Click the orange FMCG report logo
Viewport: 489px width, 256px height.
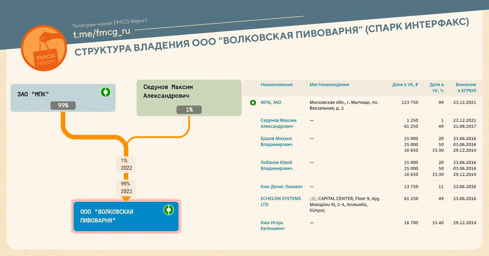pos(44,48)
